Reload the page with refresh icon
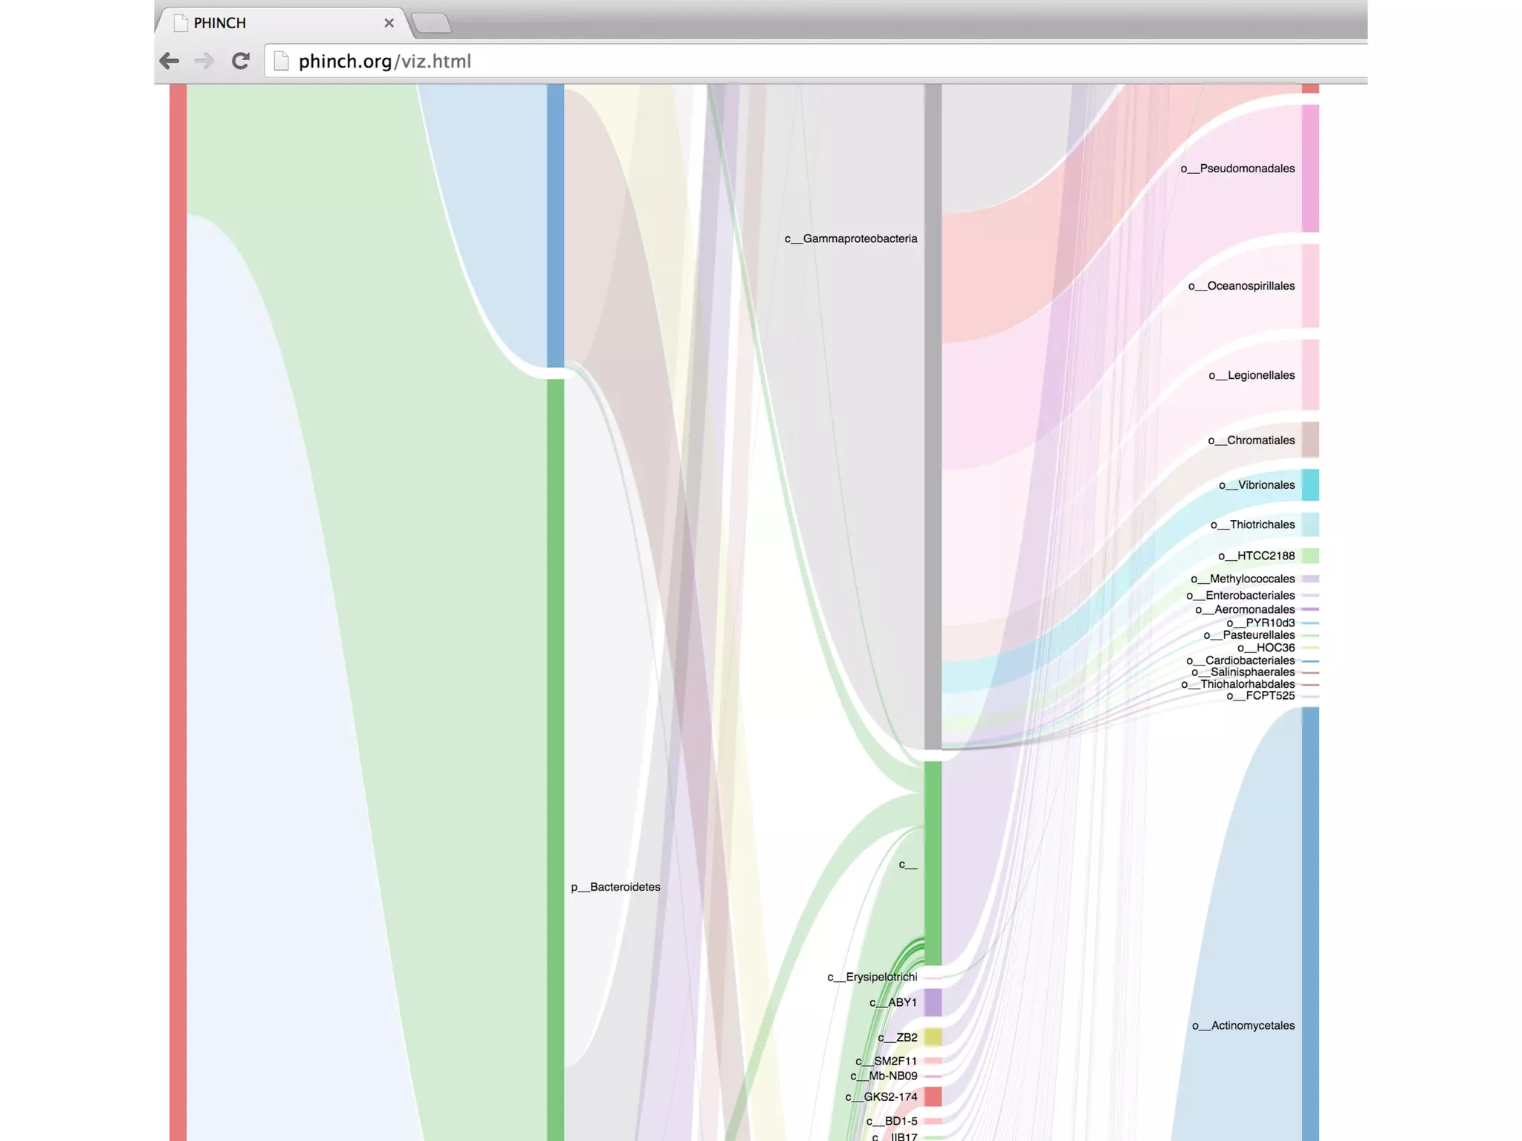 (240, 61)
